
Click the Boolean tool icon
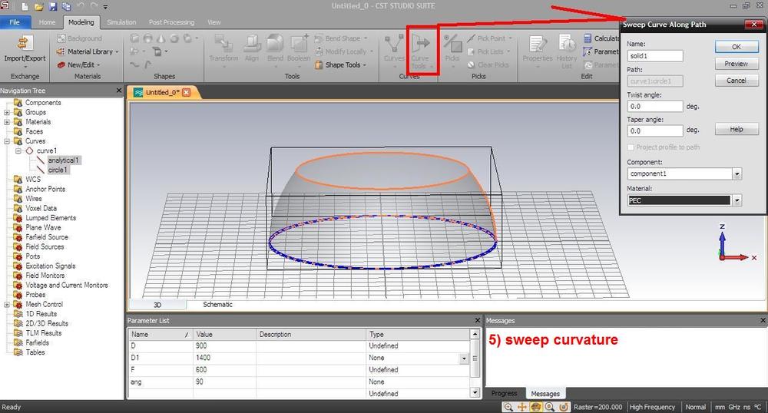tap(298, 43)
